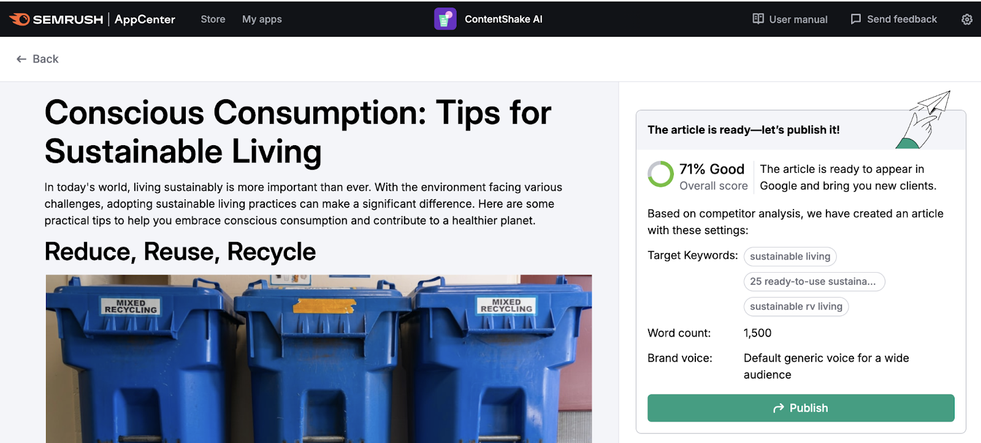Viewport: 981px width, 443px height.
Task: Click the User manual label
Action: 796,19
